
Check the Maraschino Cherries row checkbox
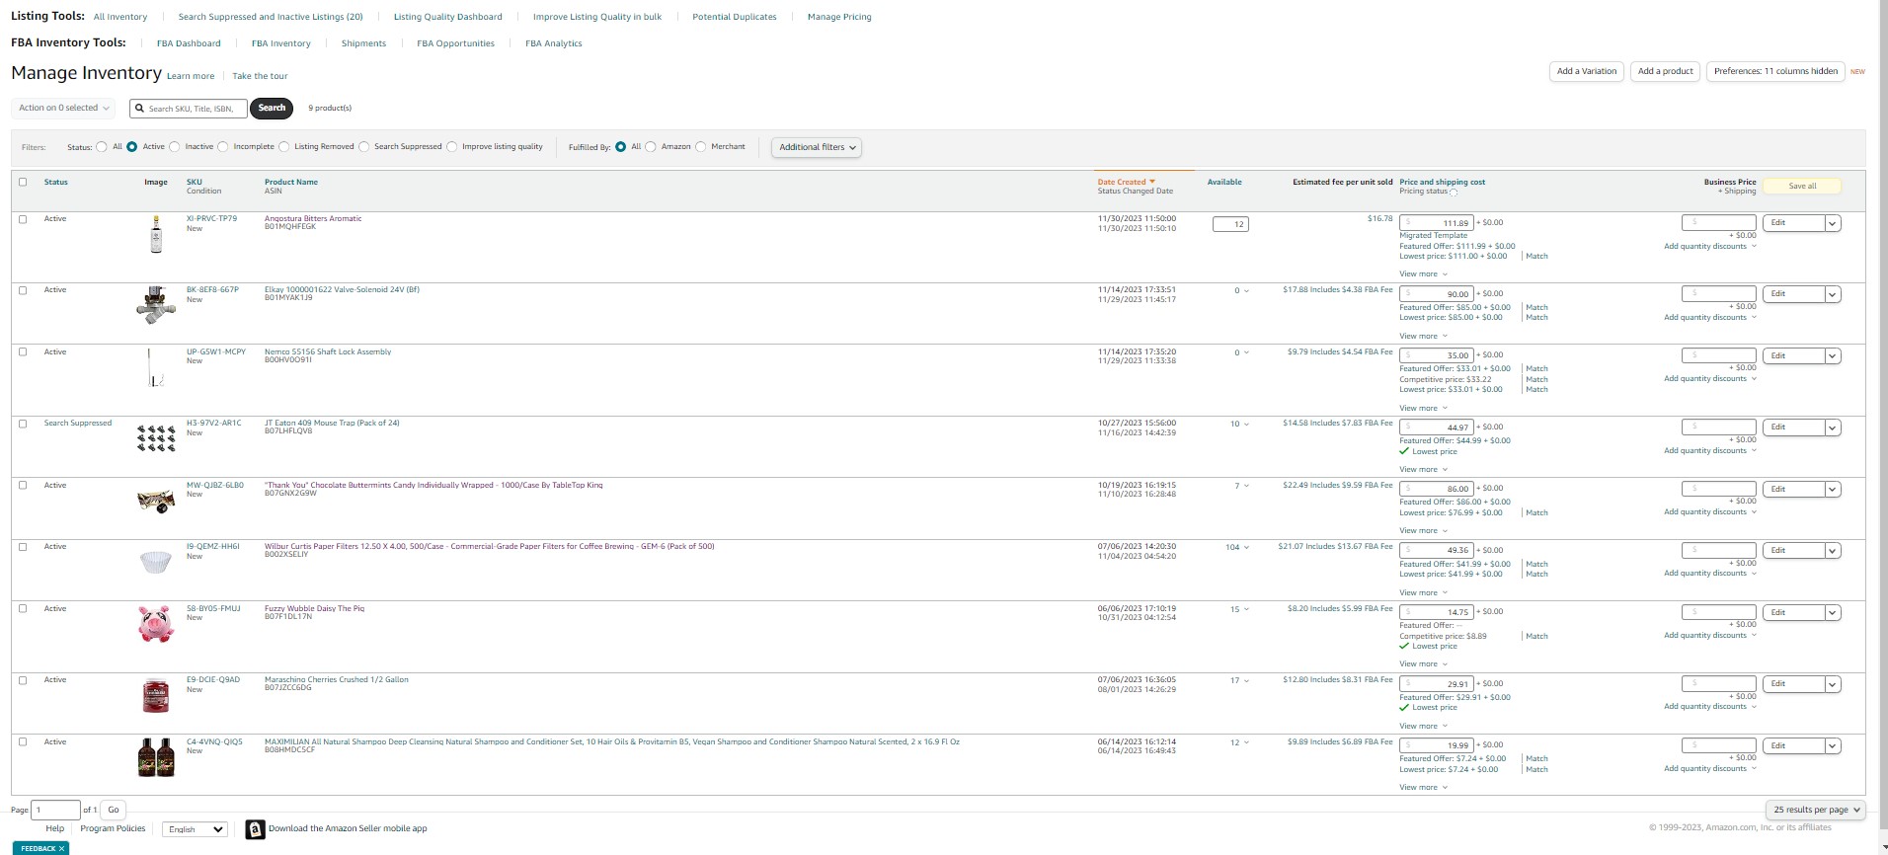[x=23, y=680]
